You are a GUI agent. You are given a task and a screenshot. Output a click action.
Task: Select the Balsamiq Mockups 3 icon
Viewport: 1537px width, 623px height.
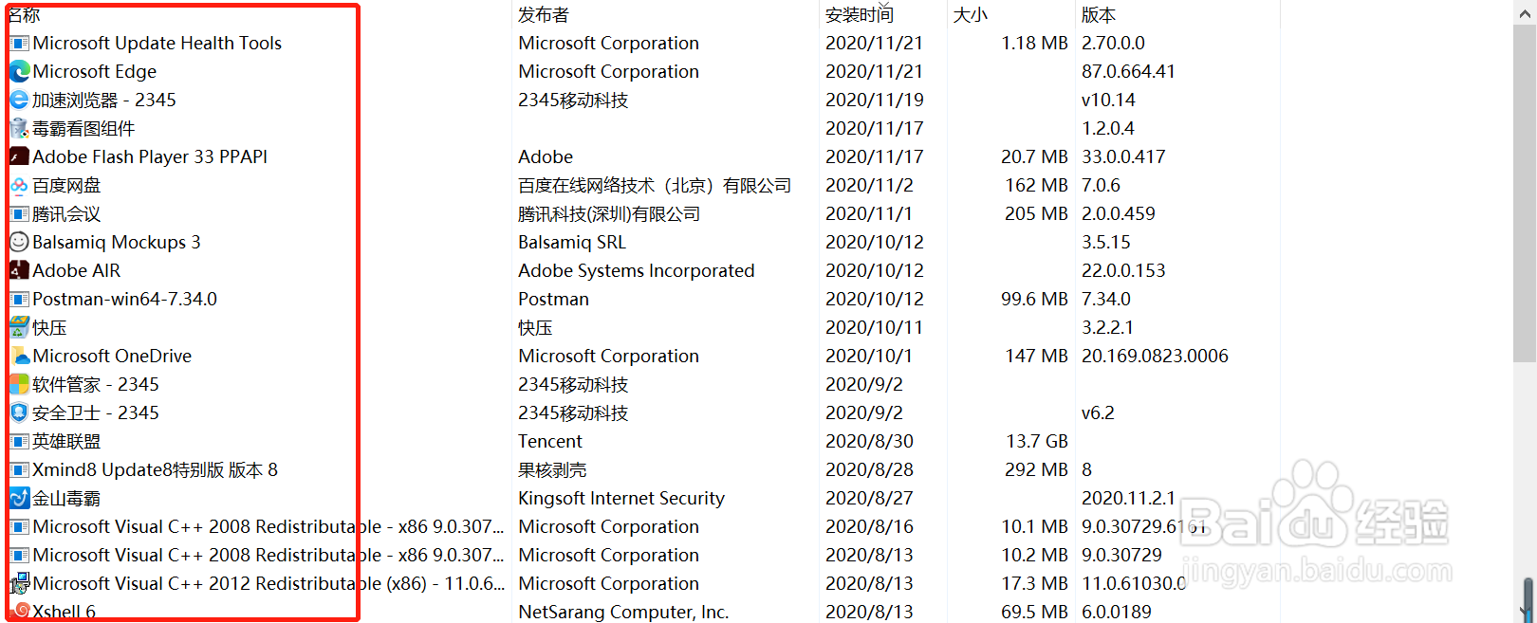(x=18, y=242)
